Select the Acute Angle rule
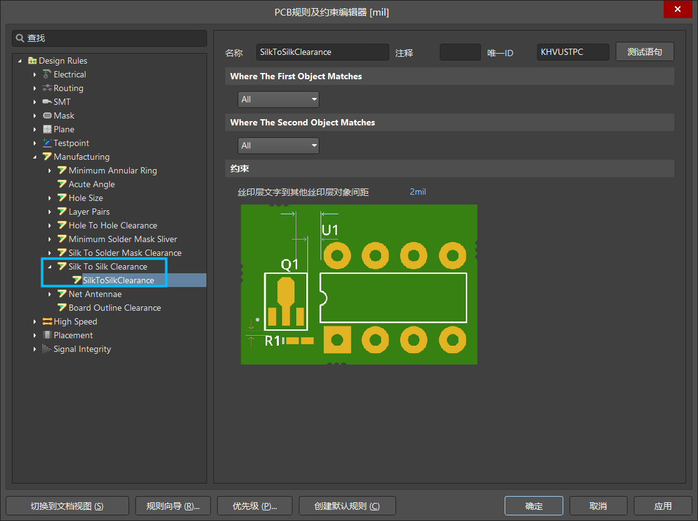This screenshot has height=521, width=698. (x=91, y=184)
